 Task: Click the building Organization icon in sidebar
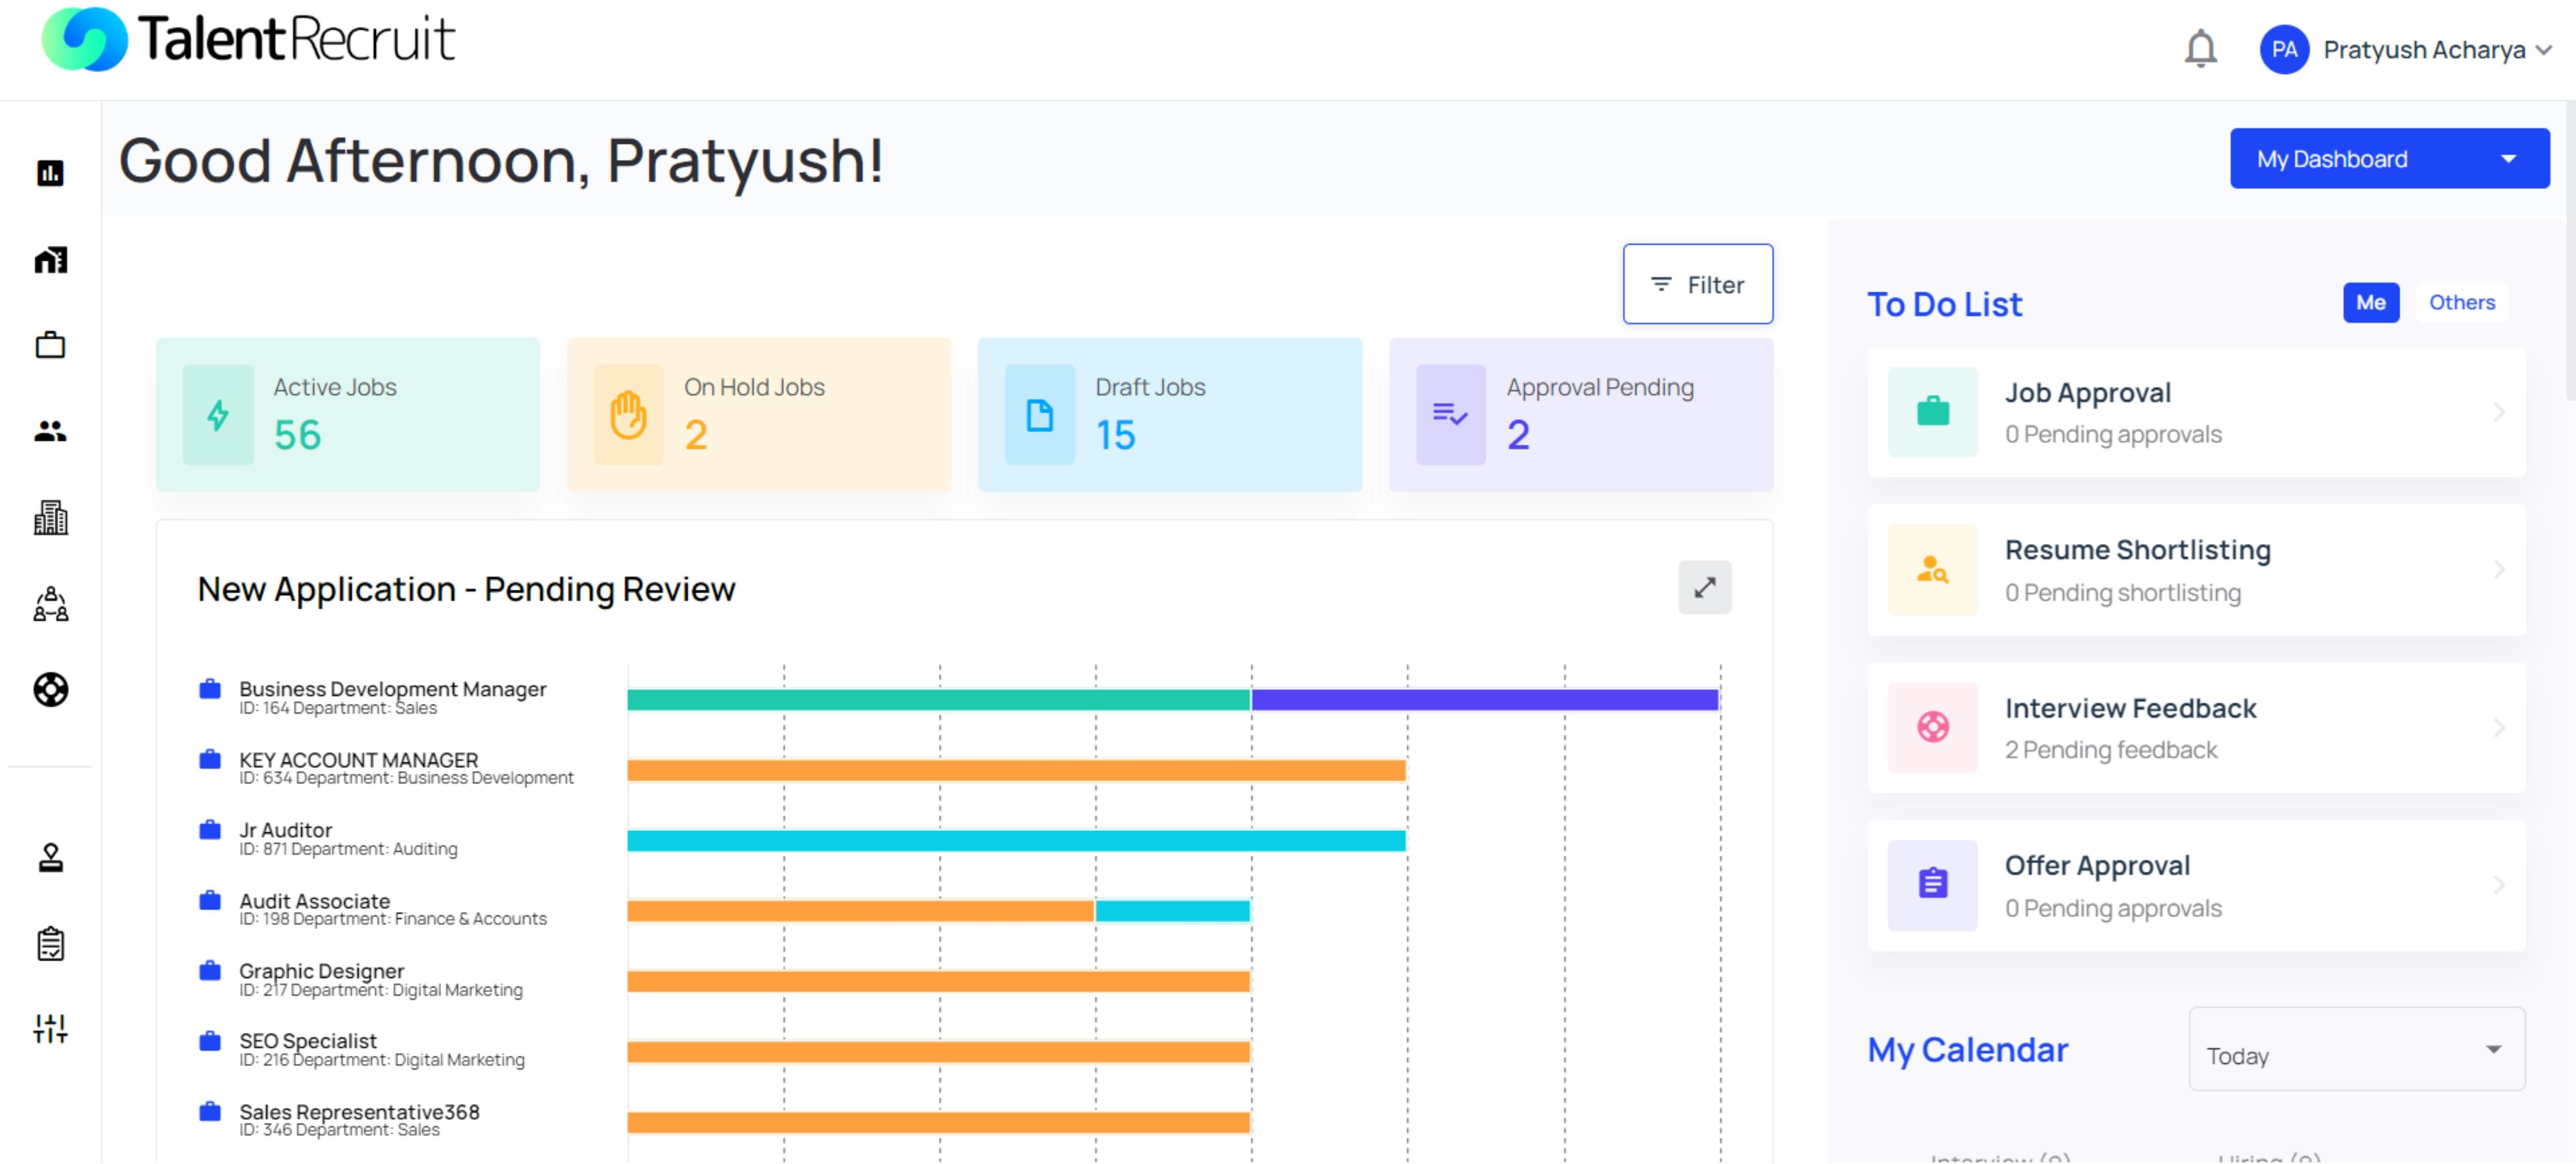[x=49, y=517]
